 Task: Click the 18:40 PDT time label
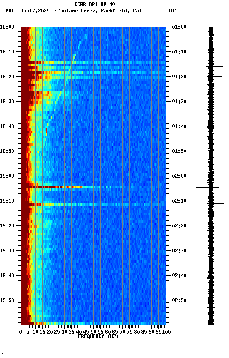pos(7,126)
